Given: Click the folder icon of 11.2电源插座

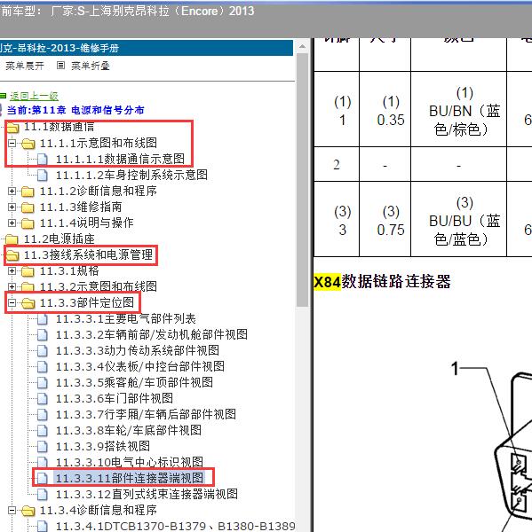Looking at the screenshot, I should coord(12,239).
